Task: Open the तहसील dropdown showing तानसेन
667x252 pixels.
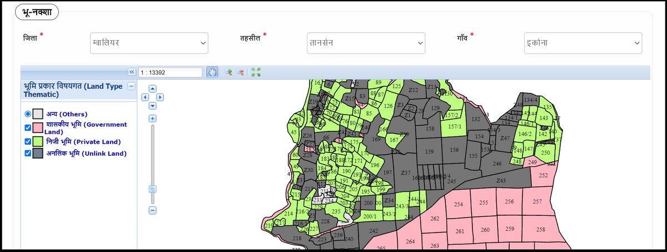Action: (x=366, y=43)
